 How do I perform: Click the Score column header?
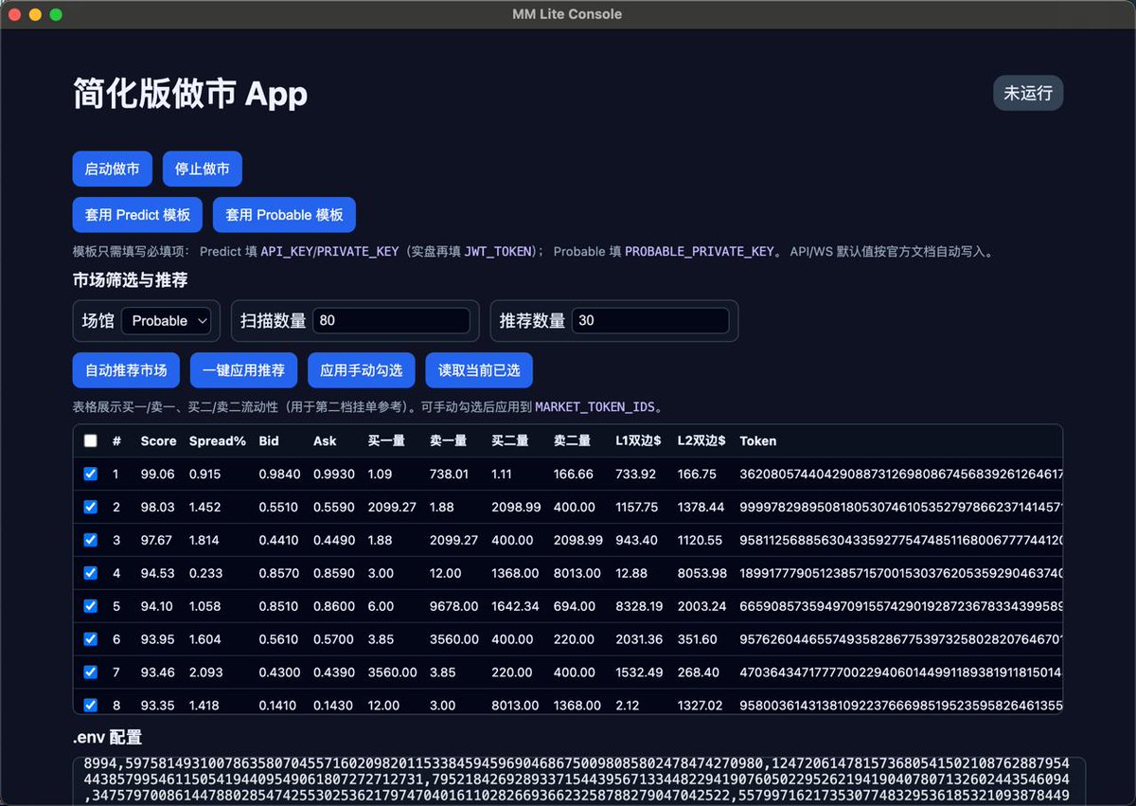(158, 440)
